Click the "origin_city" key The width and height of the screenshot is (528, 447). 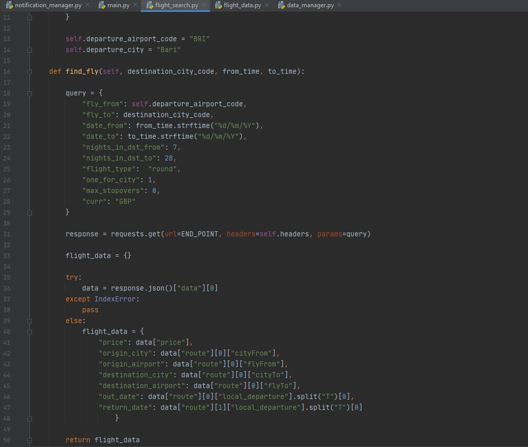(x=125, y=353)
